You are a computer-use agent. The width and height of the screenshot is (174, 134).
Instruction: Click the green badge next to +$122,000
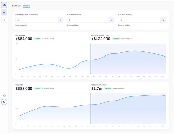(x=116, y=39)
